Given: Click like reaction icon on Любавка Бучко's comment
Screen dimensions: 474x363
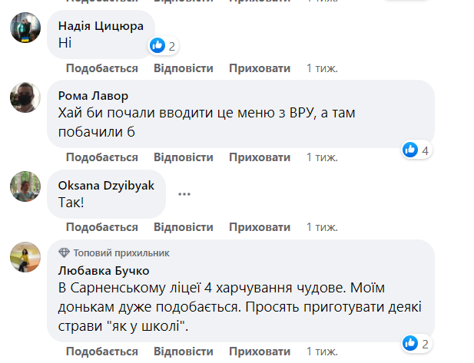Looking at the screenshot, I should click(x=411, y=343).
